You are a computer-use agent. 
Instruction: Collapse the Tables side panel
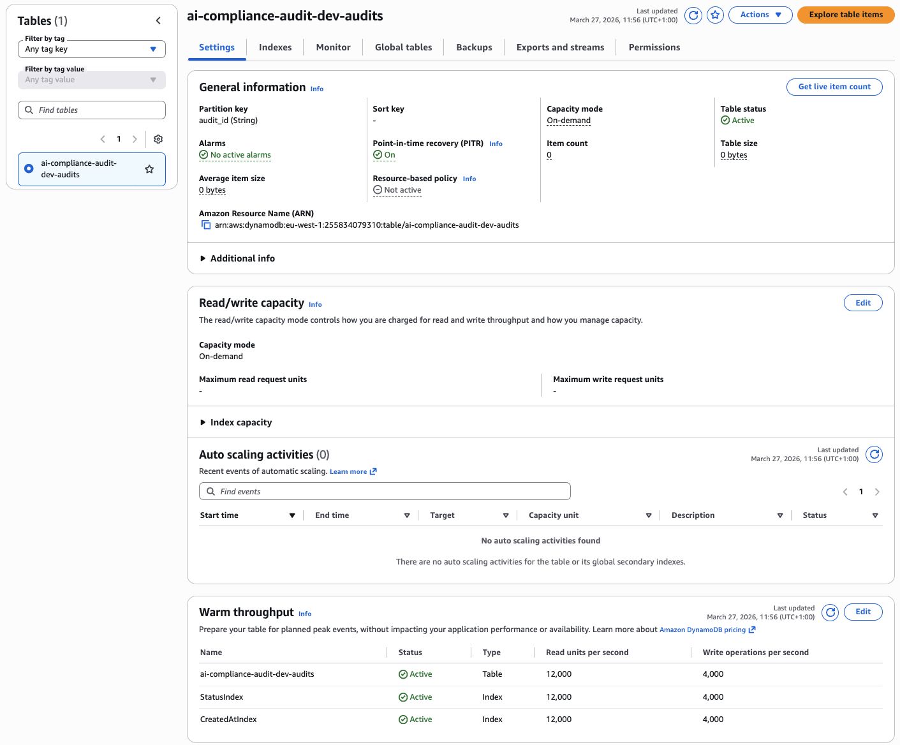(x=158, y=20)
